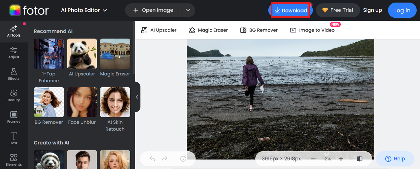
Task: Select the man portrait Create with AI thumbnail
Action: coord(82,159)
